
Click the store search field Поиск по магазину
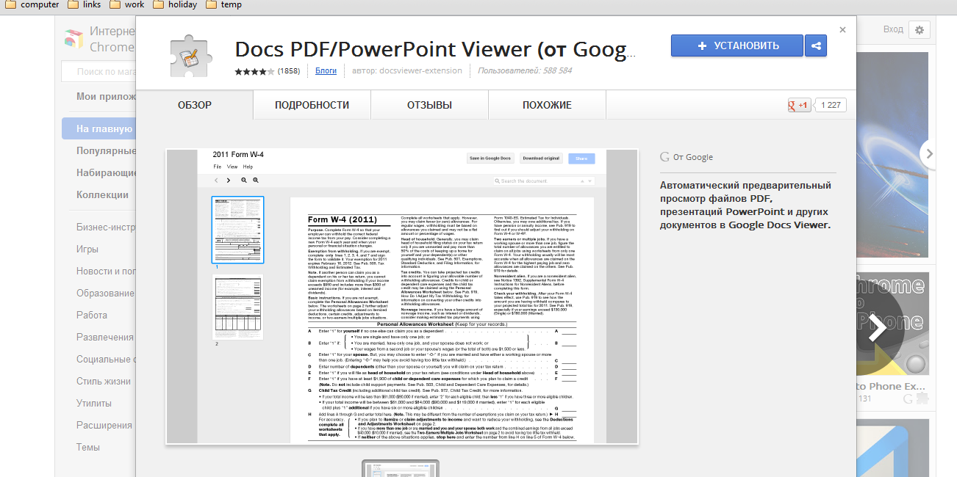99,71
